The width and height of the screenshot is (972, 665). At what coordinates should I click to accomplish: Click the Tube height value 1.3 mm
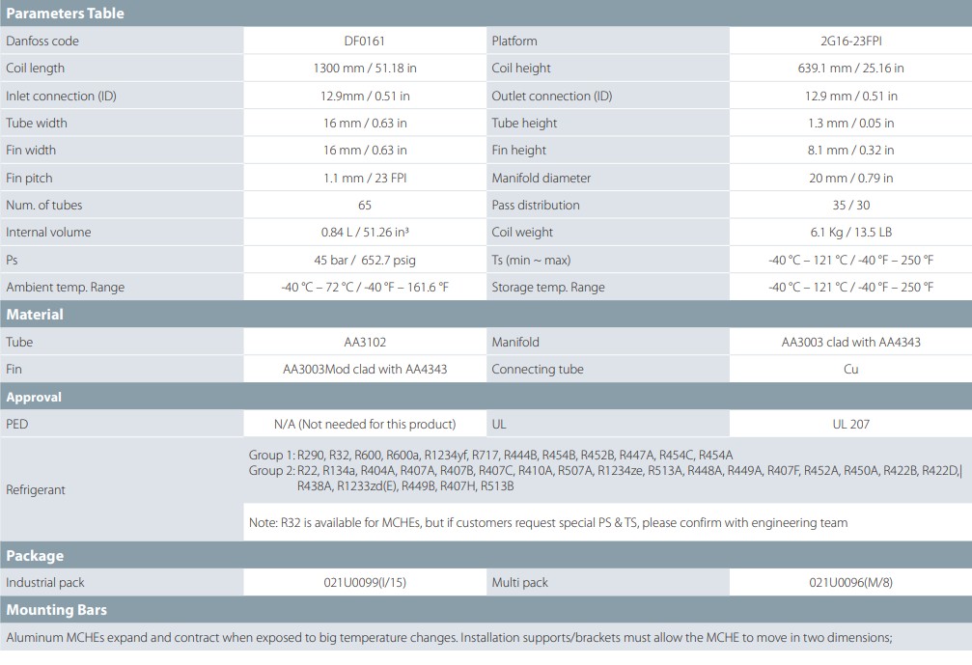pos(827,123)
